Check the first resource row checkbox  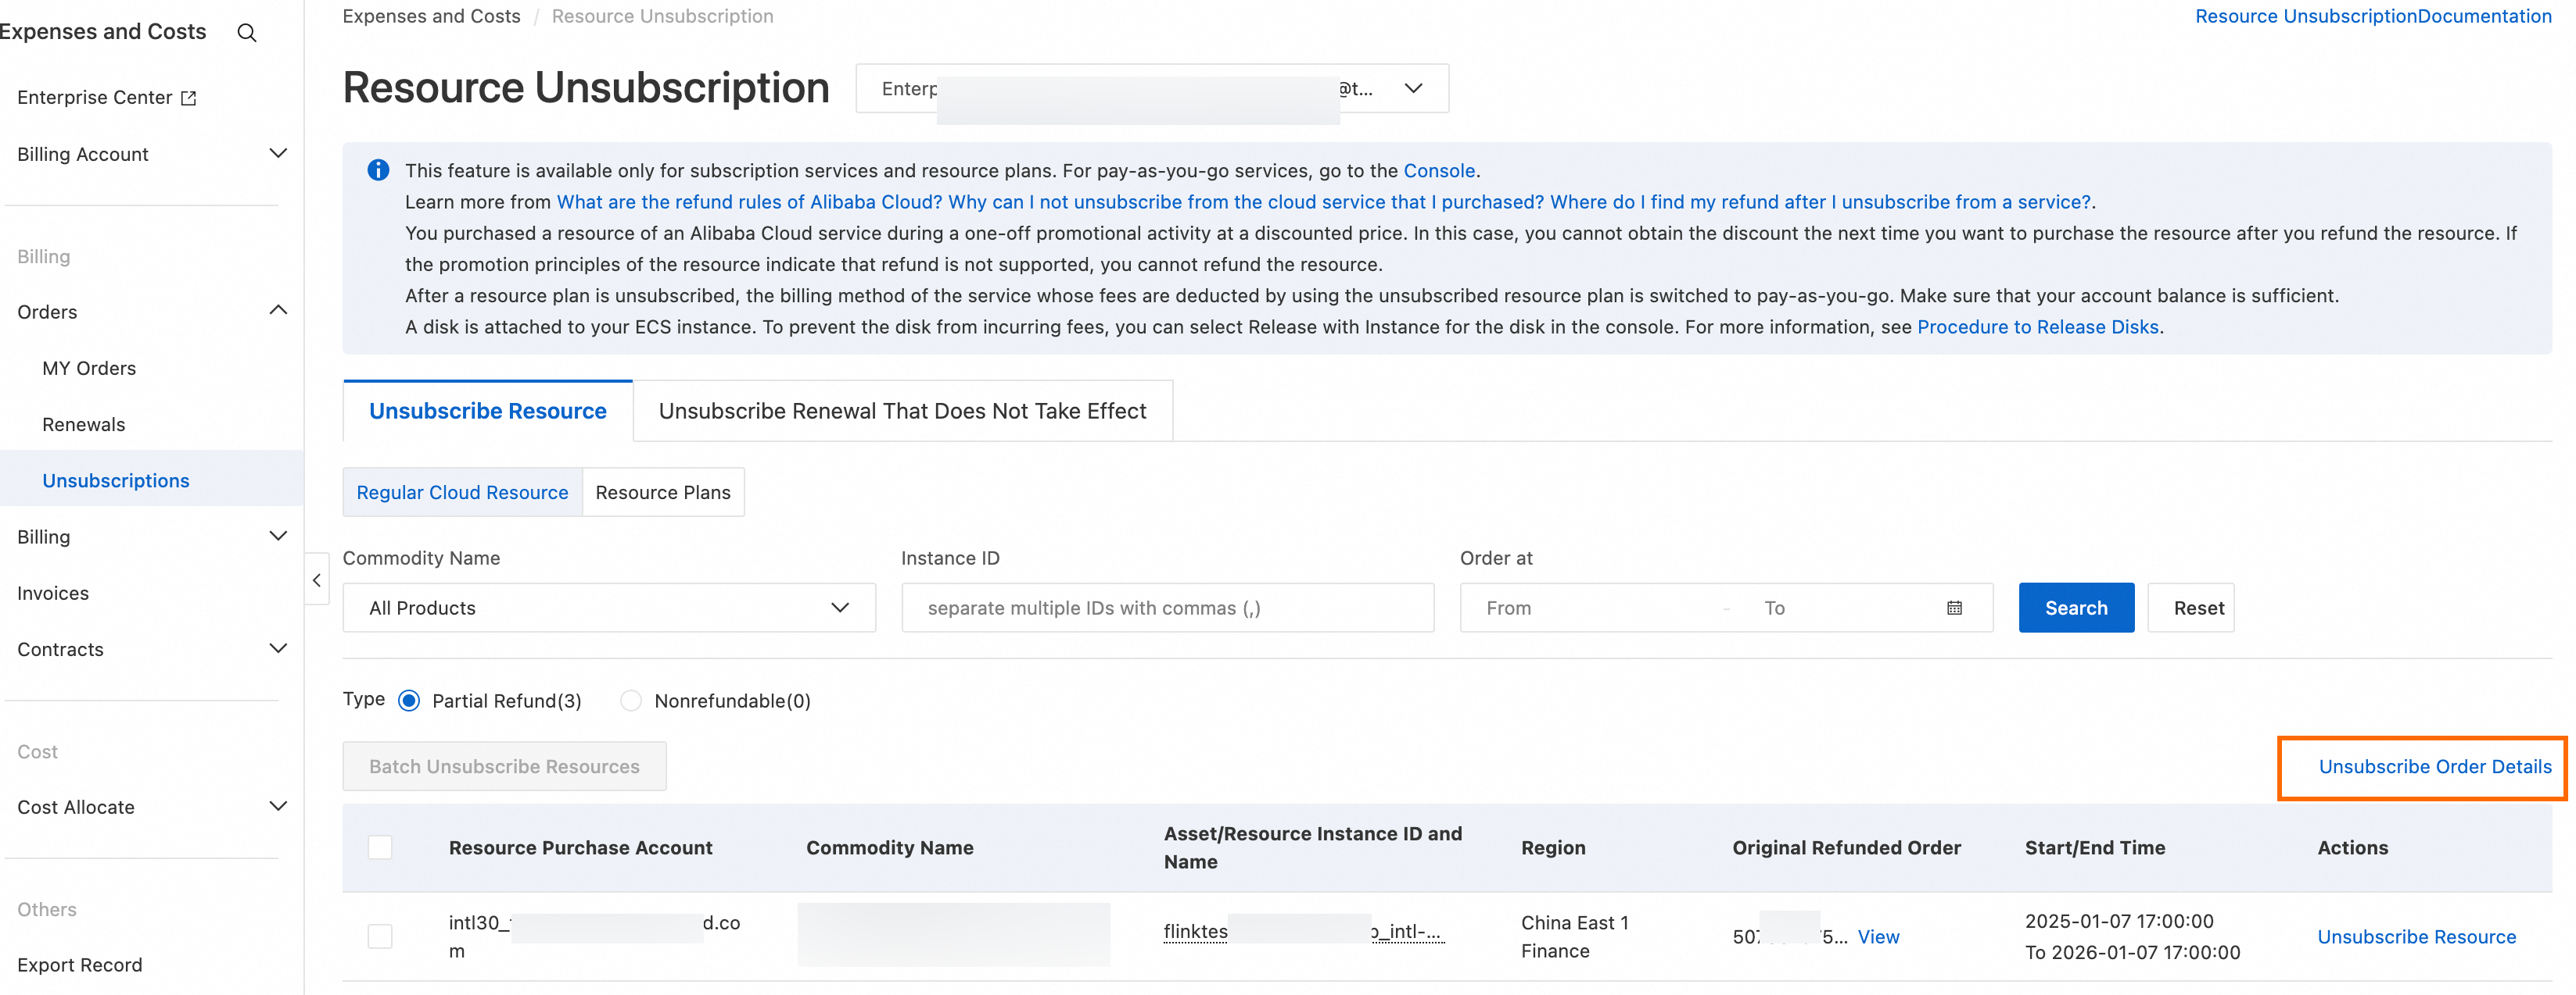click(x=380, y=936)
